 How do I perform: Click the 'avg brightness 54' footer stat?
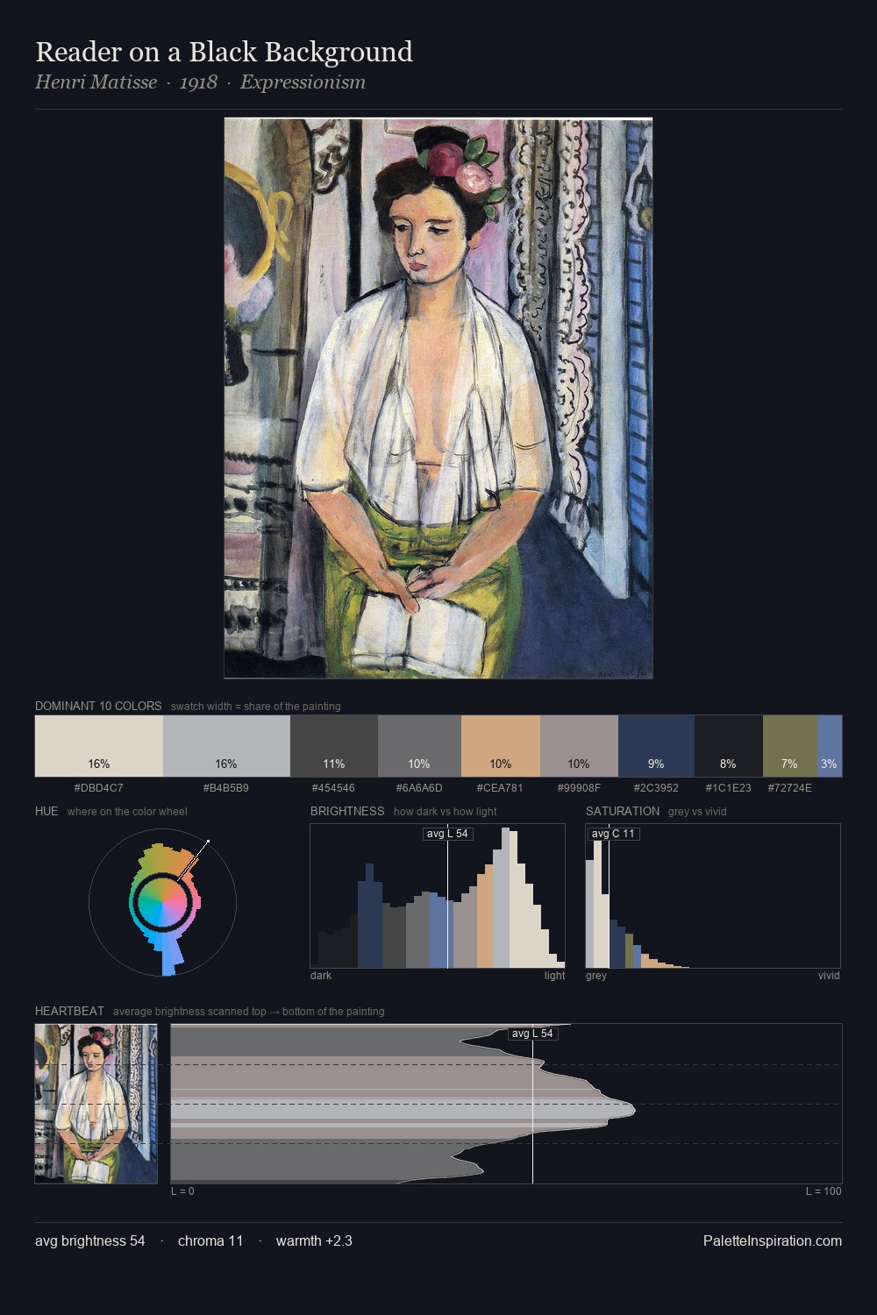click(90, 1240)
